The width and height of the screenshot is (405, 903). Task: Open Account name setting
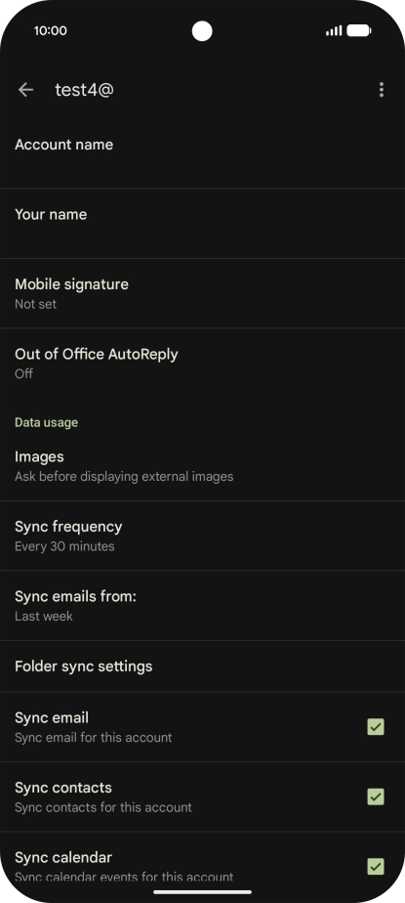click(x=203, y=153)
